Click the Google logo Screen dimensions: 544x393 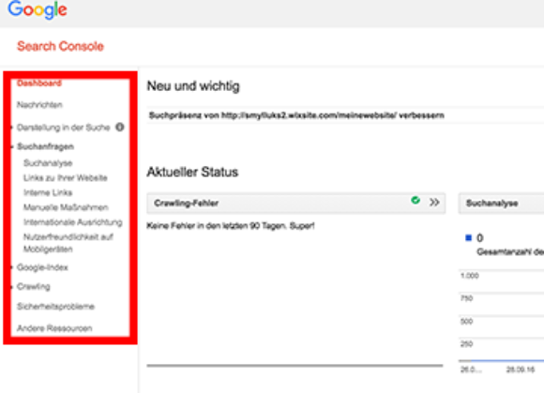pos(38,10)
